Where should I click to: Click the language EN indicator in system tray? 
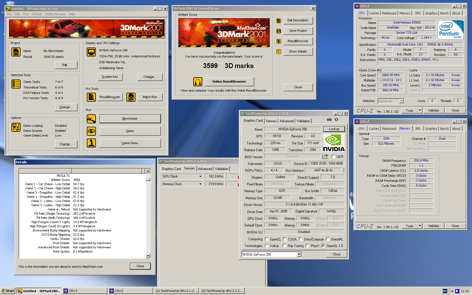445,291
